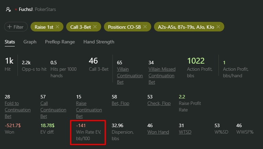
Task: Click the FuchsJ player name
Action: point(26,9)
